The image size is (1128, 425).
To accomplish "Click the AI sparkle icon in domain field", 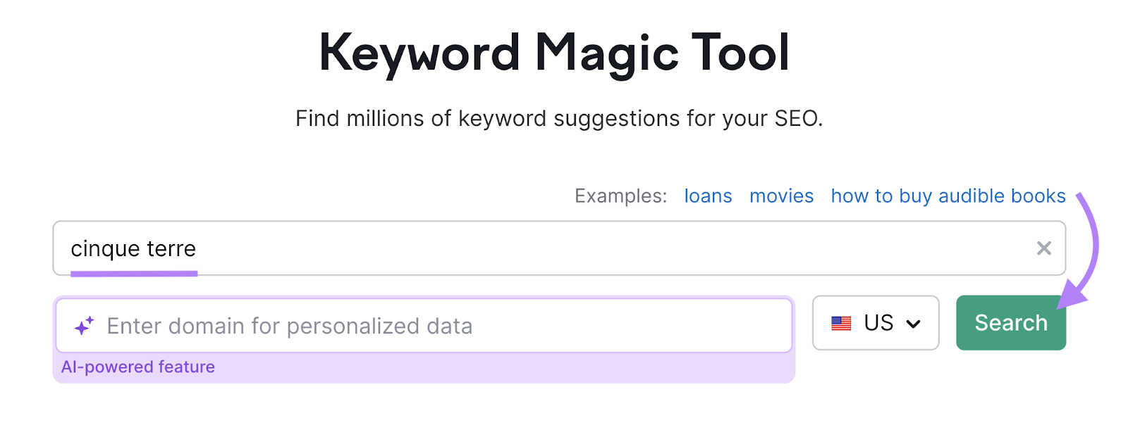I will [85, 324].
